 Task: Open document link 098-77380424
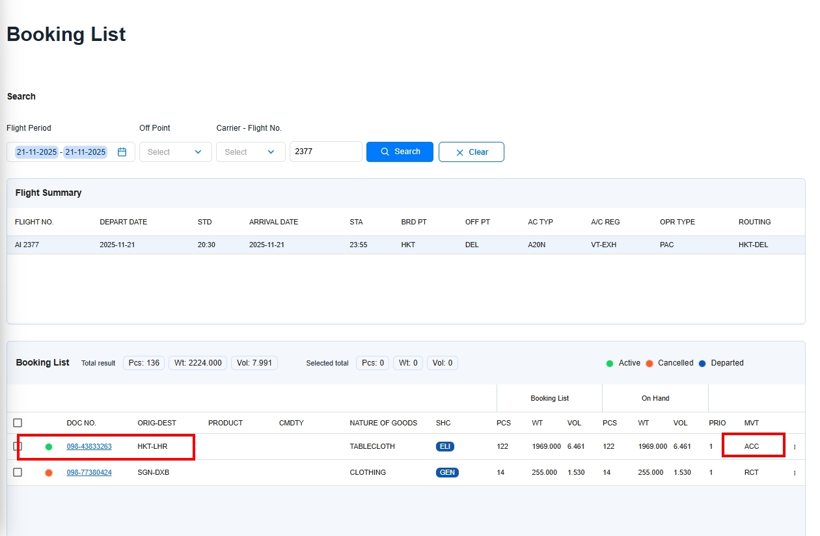[89, 473]
